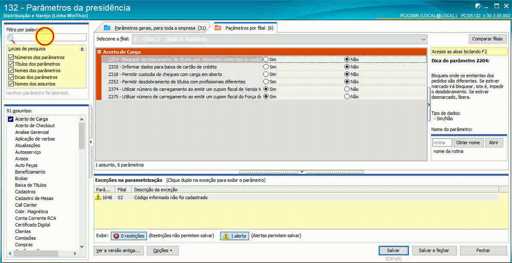The height and width of the screenshot is (263, 512).
Task: Open the Opções dropdown button
Action: 163,251
